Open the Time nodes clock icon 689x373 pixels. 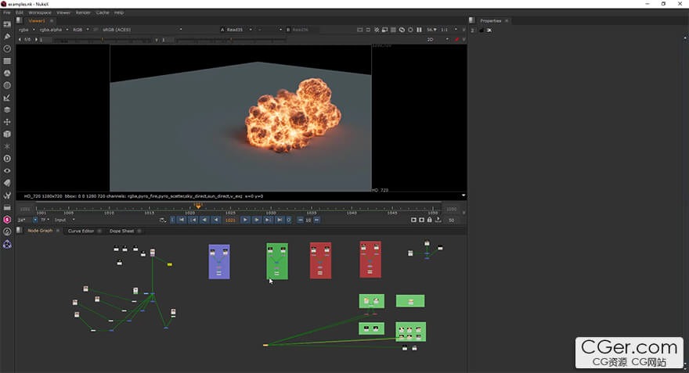point(7,48)
